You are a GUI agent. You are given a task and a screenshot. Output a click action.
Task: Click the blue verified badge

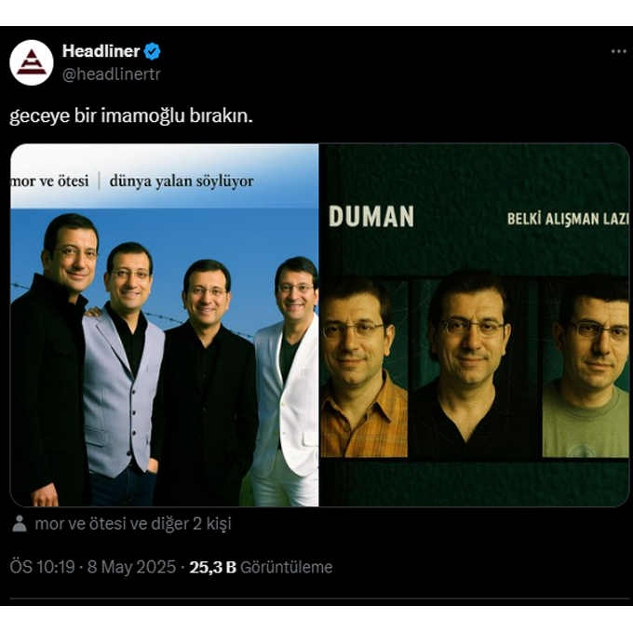[x=153, y=51]
